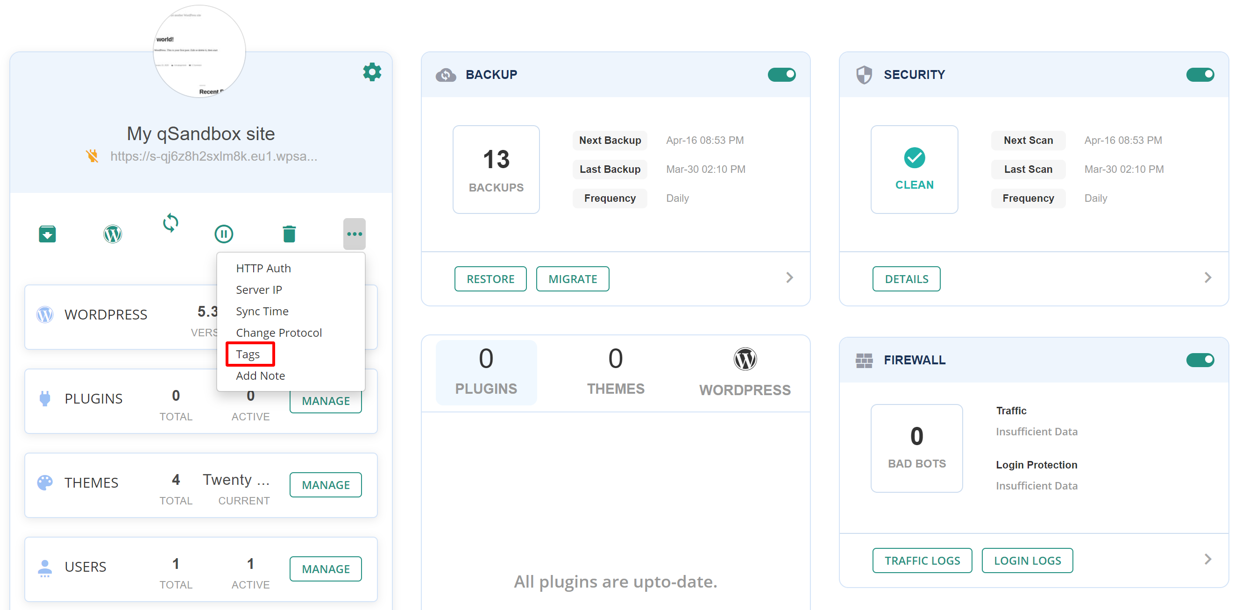Open TRAFFIC LOGS
1249x610 pixels.
tap(922, 560)
